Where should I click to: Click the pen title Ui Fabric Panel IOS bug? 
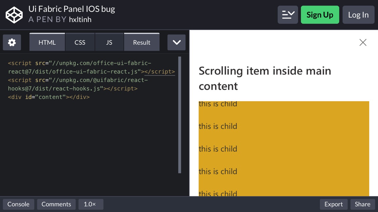72,9
